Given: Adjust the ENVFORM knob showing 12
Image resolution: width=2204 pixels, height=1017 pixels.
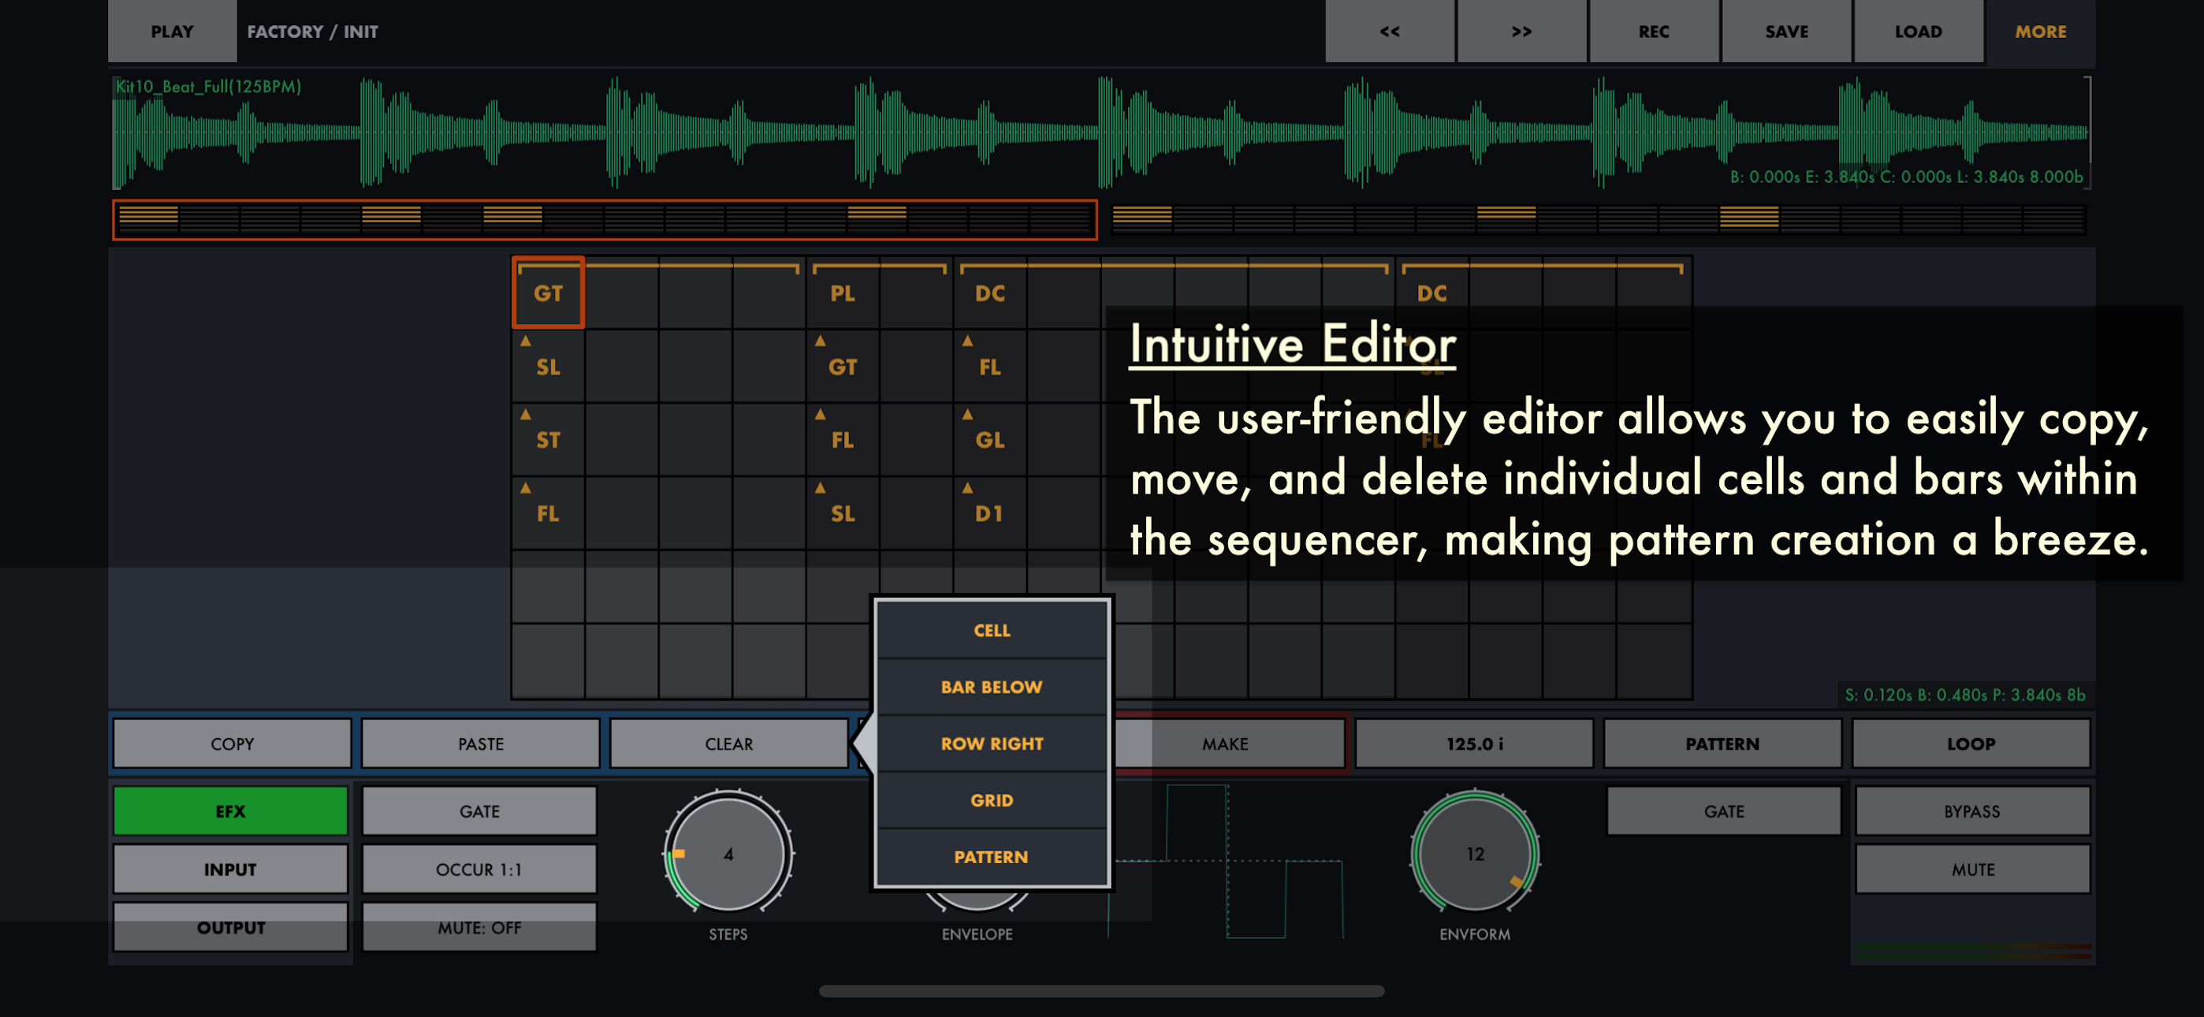Looking at the screenshot, I should pyautogui.click(x=1474, y=853).
